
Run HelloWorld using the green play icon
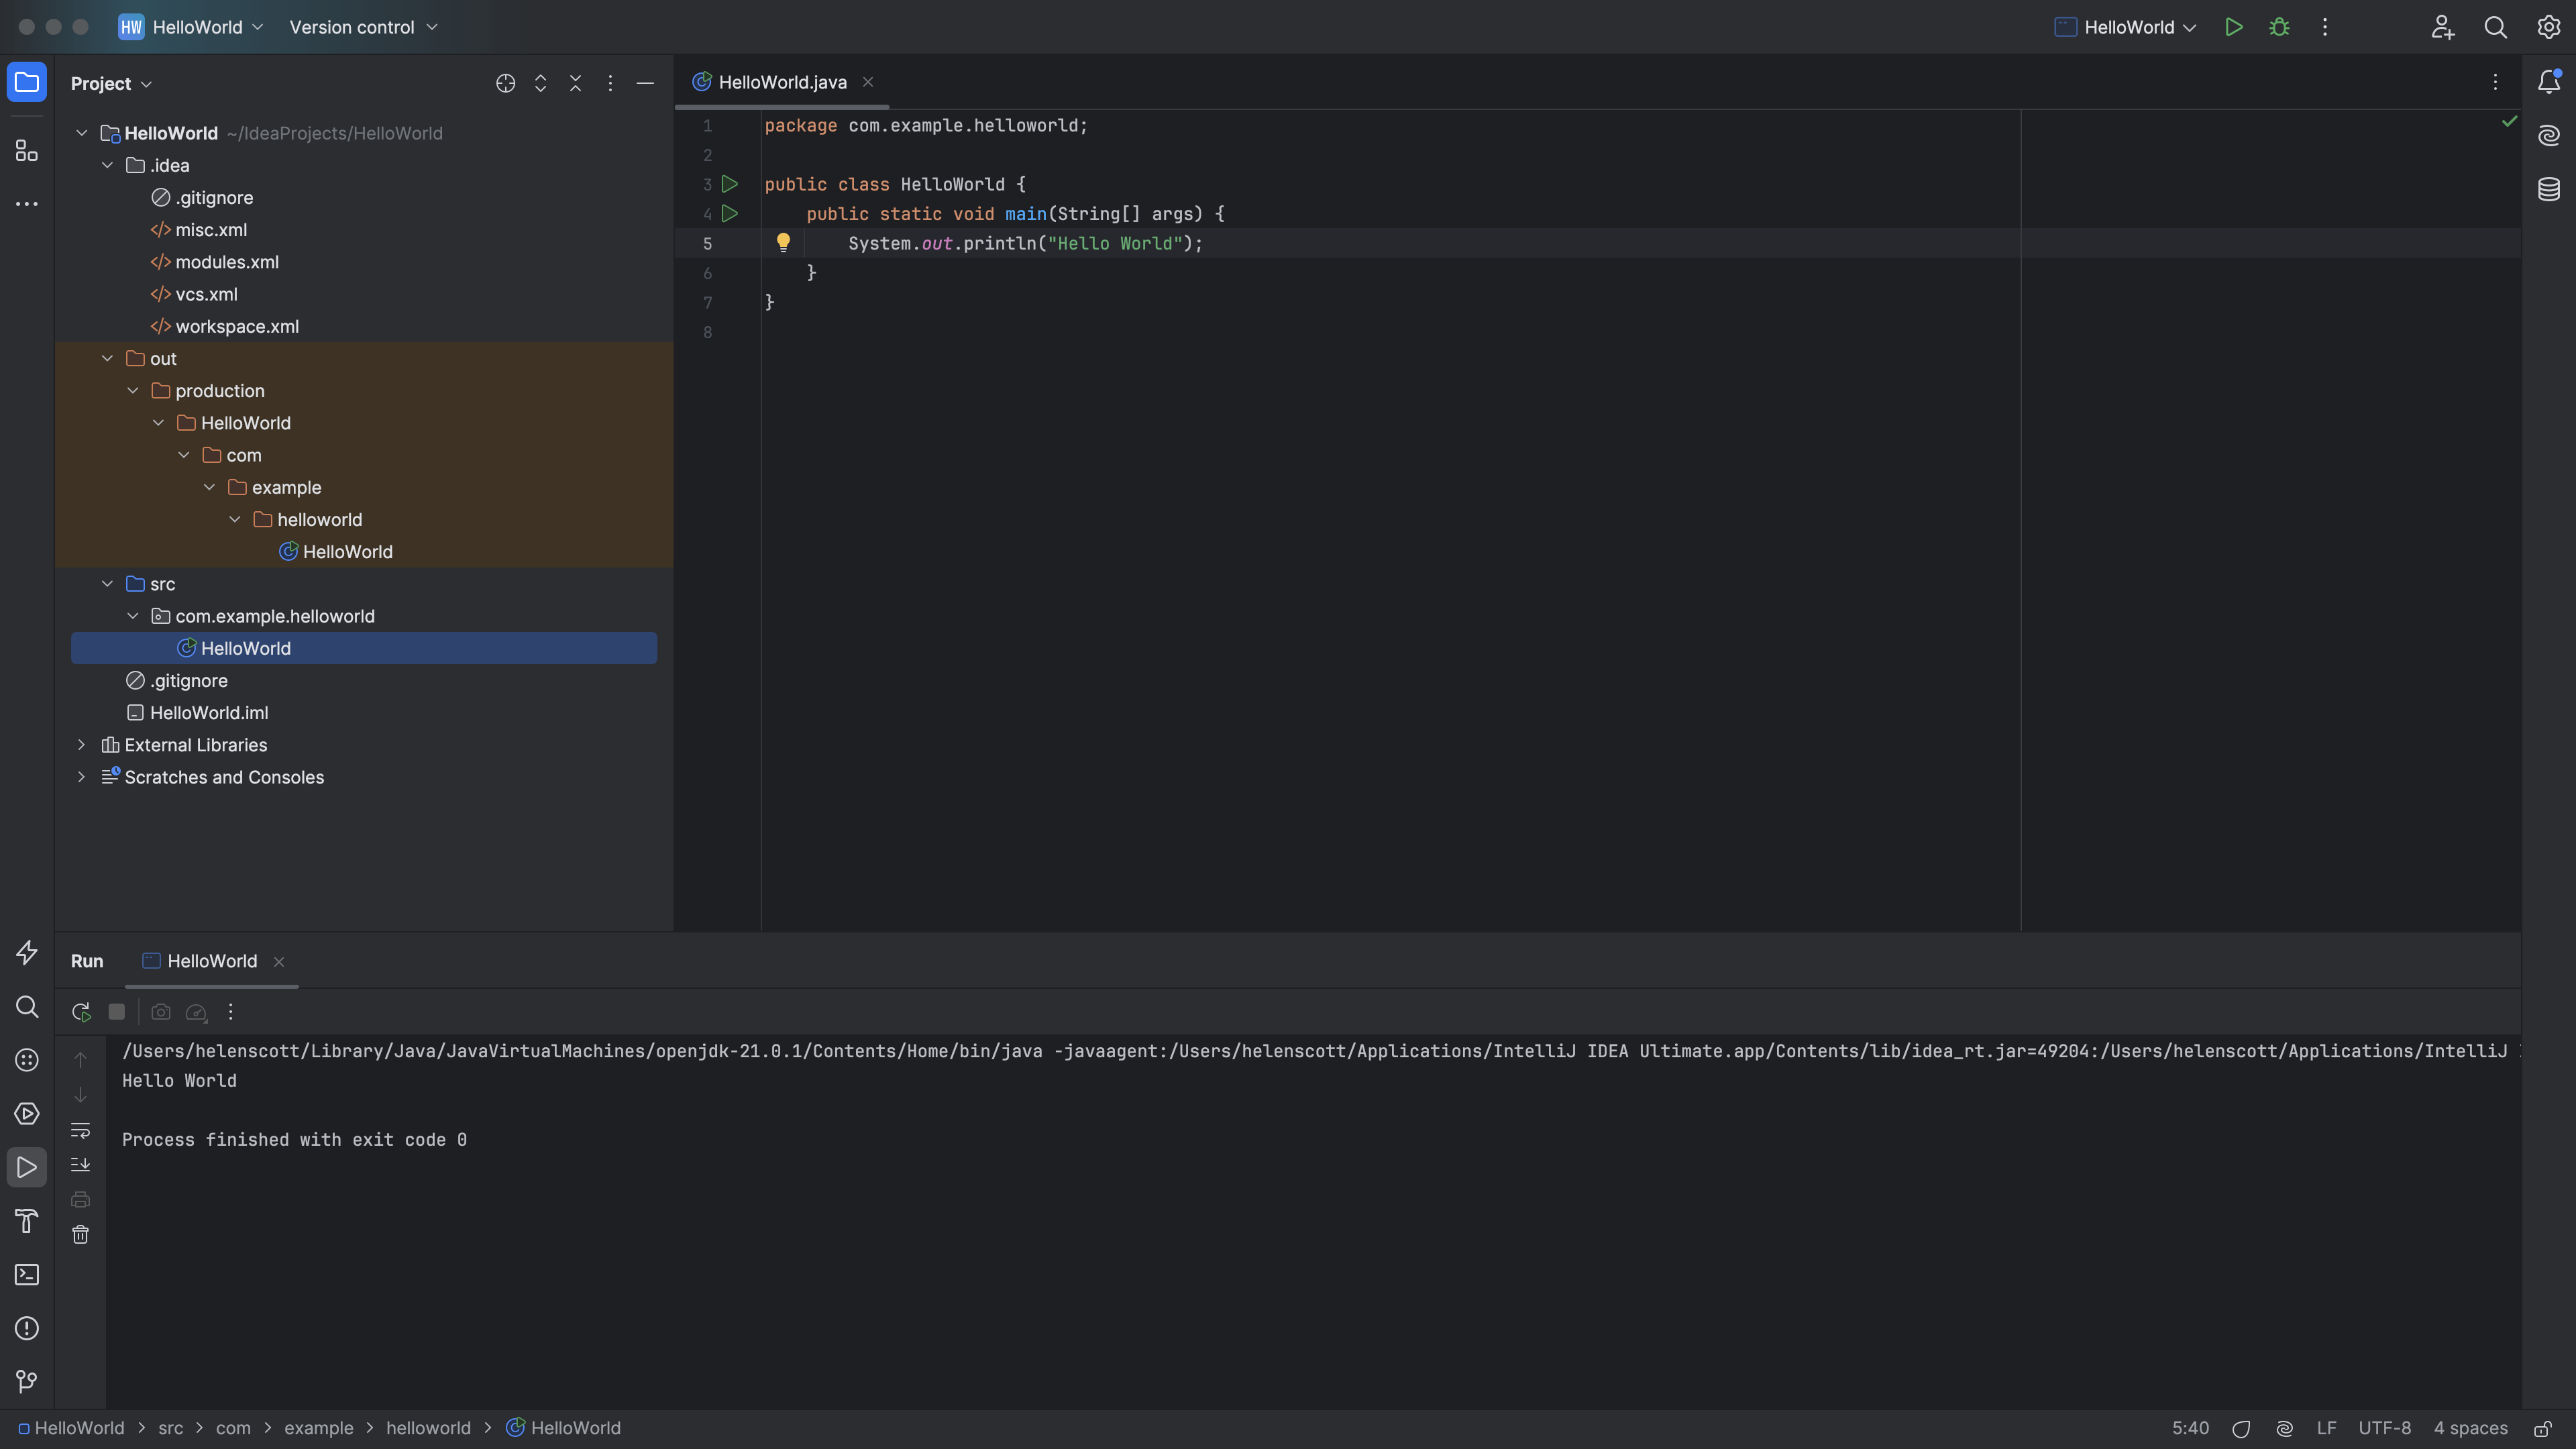click(x=2234, y=27)
